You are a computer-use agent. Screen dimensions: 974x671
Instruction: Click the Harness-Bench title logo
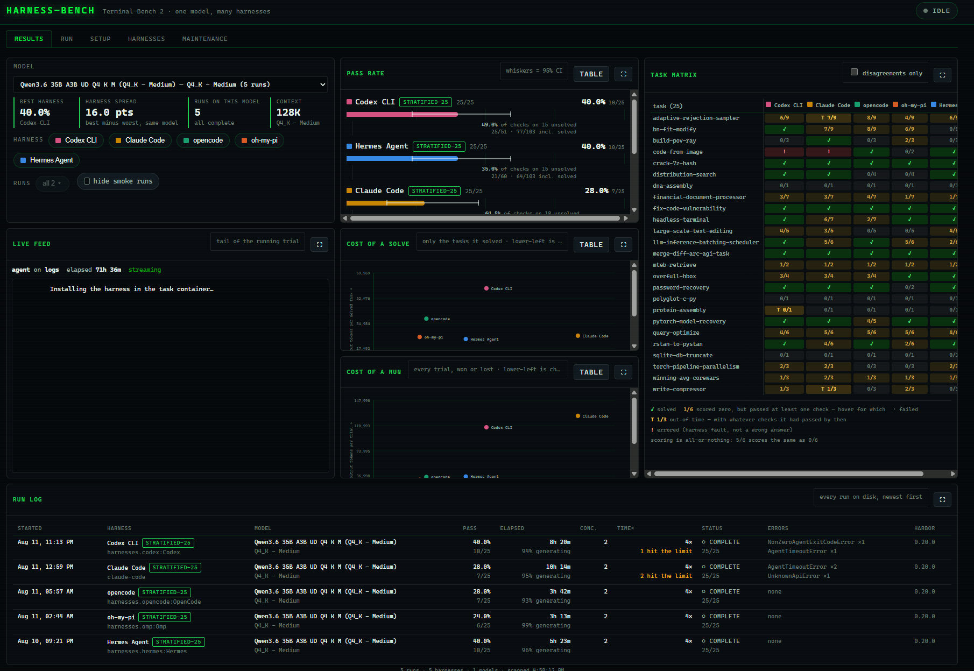point(51,11)
